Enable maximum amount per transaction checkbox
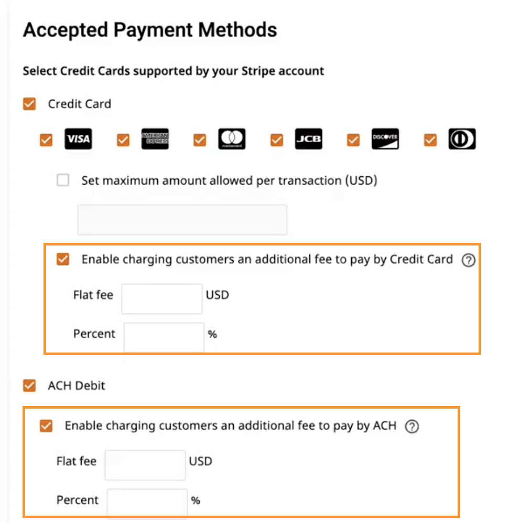Screen dimensions: 509x523 (x=63, y=180)
